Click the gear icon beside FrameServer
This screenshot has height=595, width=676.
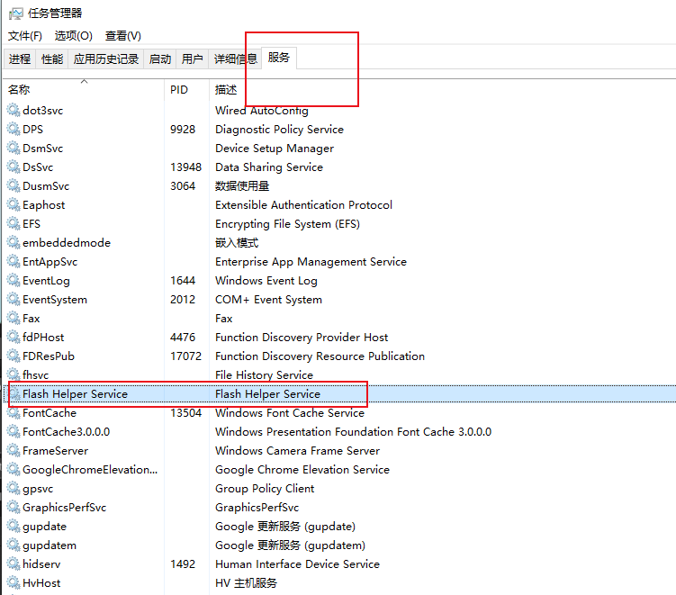pos(14,451)
